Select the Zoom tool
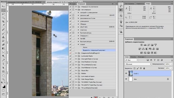The height and width of the screenshot is (98, 174). 3,79
